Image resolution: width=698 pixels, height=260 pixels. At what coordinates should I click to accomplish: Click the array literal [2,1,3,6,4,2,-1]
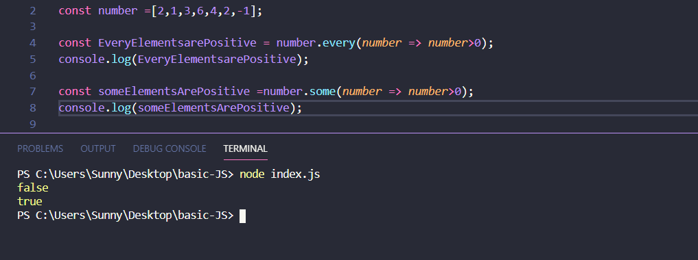point(203,11)
